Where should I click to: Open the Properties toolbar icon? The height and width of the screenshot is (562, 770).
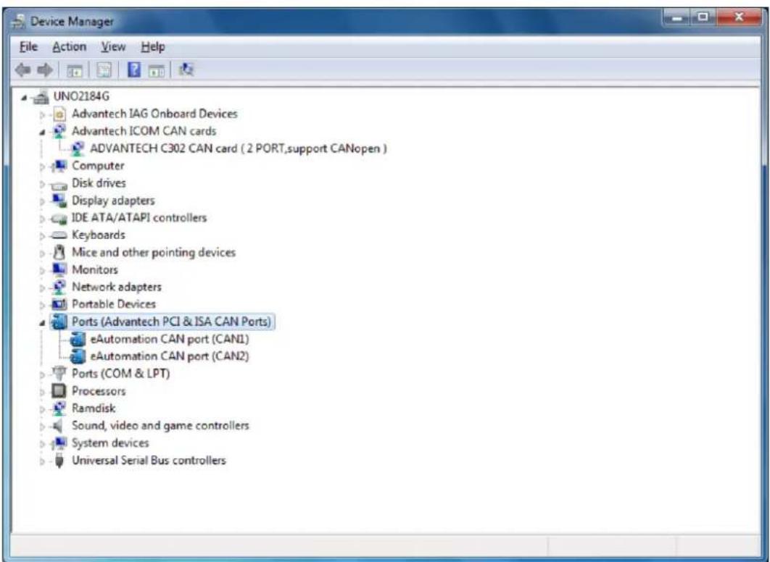[104, 70]
